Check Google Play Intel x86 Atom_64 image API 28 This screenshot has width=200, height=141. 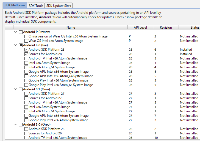click(26, 85)
